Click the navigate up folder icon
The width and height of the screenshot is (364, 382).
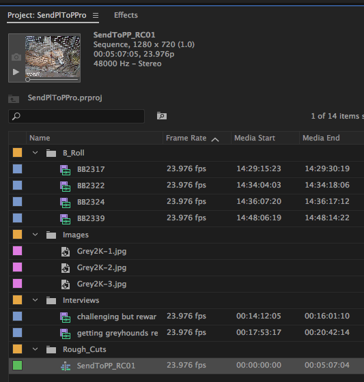click(14, 99)
